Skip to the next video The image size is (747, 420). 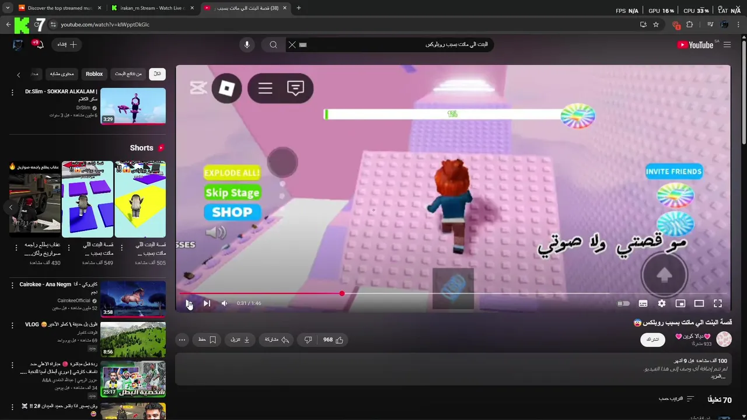point(207,303)
